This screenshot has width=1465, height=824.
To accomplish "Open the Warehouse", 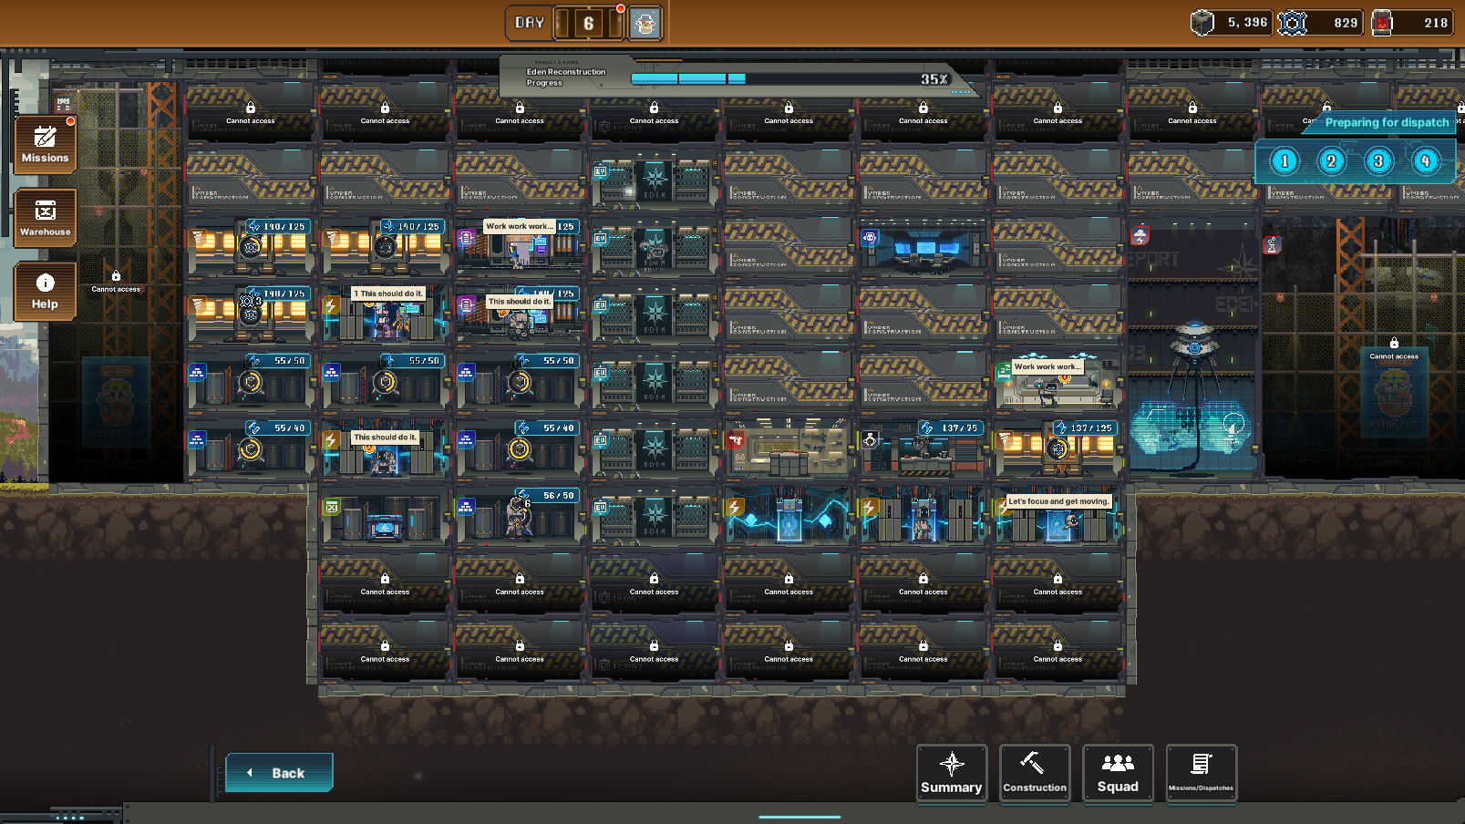I will pyautogui.click(x=45, y=218).
